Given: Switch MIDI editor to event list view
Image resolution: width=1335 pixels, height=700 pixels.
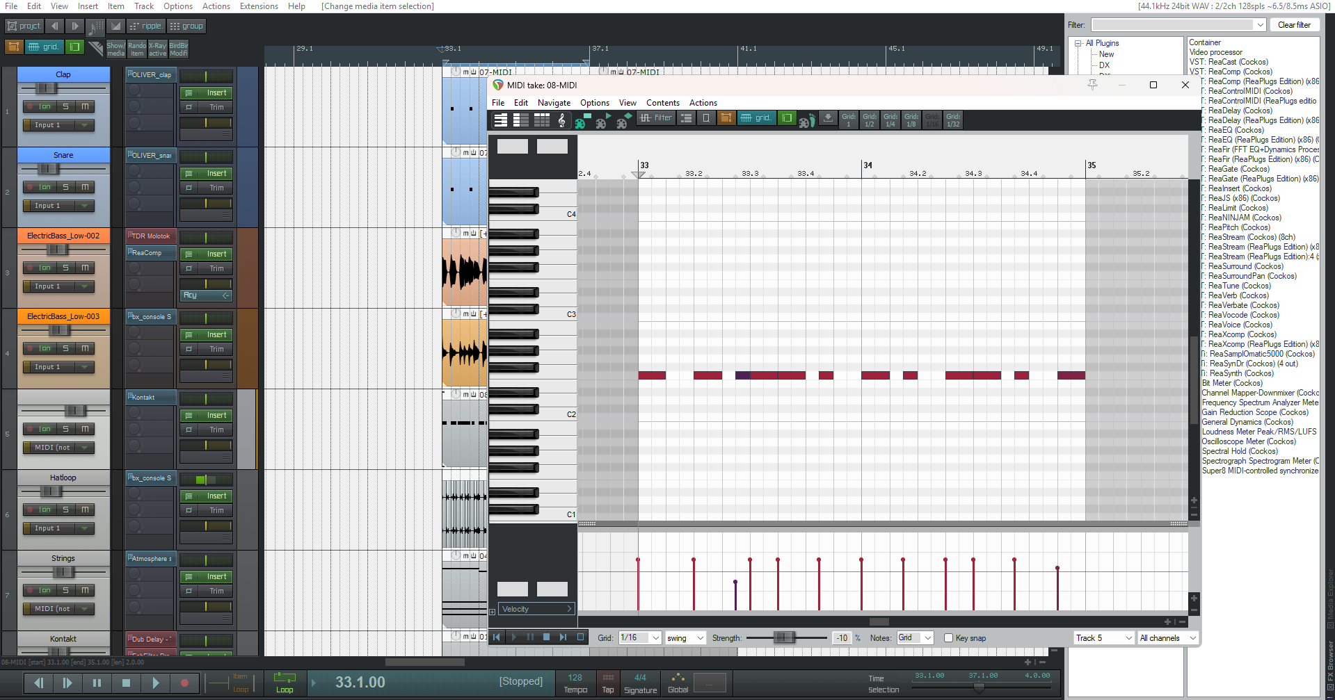Looking at the screenshot, I should (x=542, y=120).
